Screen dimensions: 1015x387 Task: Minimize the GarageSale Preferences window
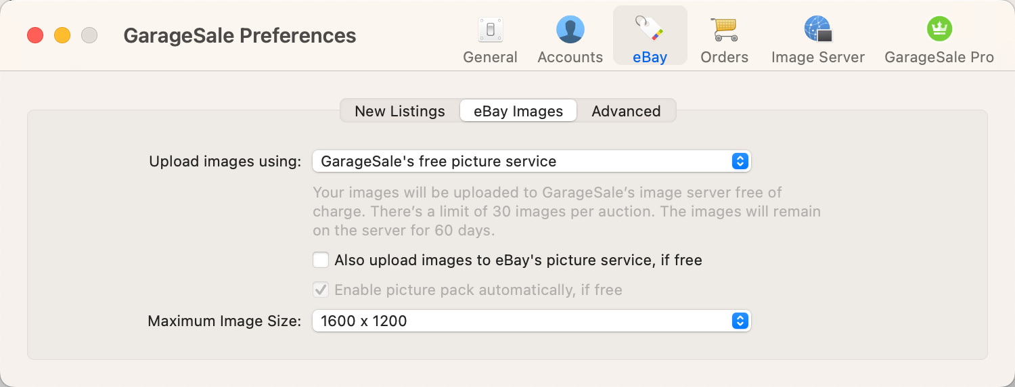(62, 35)
